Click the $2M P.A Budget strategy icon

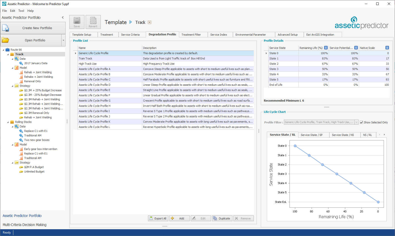(x=21, y=167)
